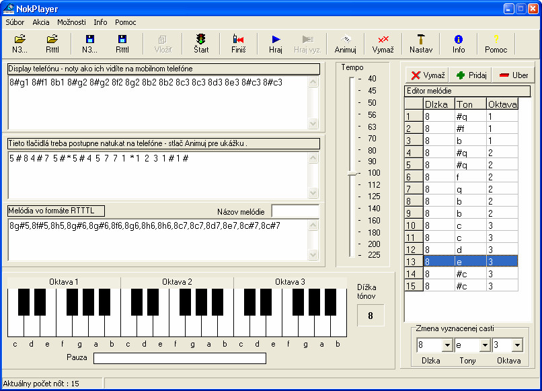Click the Dlzka column header

[439, 104]
